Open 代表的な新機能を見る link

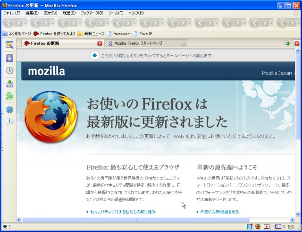click(219, 212)
